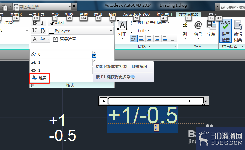This screenshot has height=150, width=245.
Task: Click the ribbon minimize toggle icon
Action: (x=211, y=14)
